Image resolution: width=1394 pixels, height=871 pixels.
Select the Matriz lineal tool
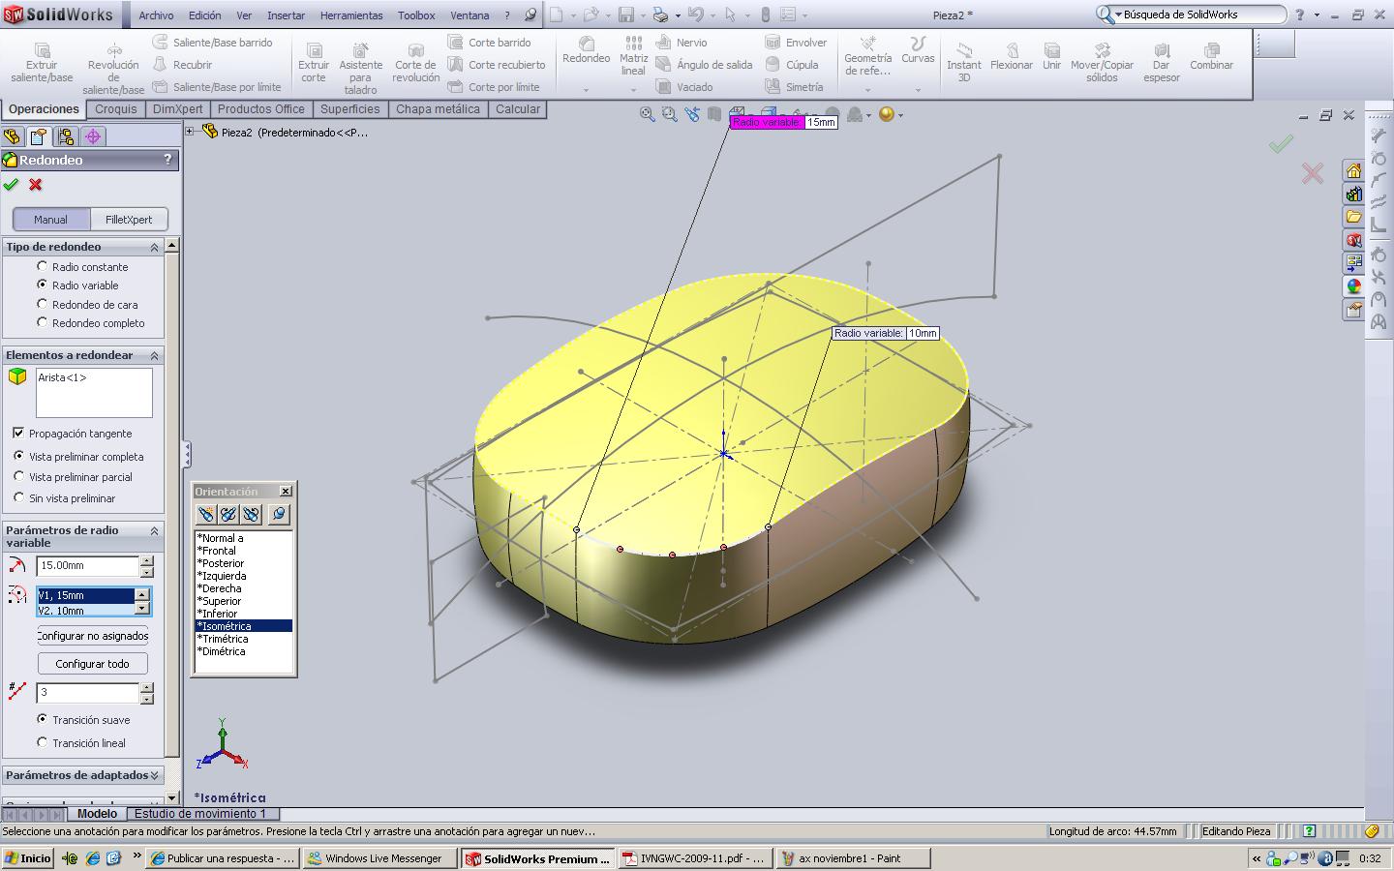click(x=633, y=56)
